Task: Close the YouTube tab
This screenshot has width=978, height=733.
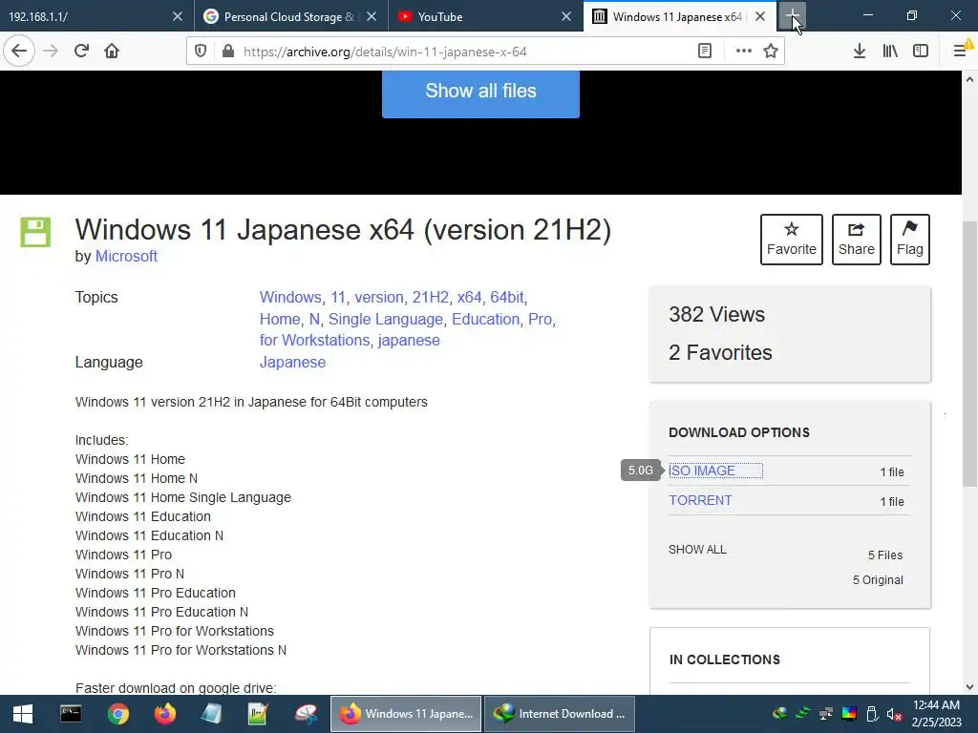Action: [566, 16]
